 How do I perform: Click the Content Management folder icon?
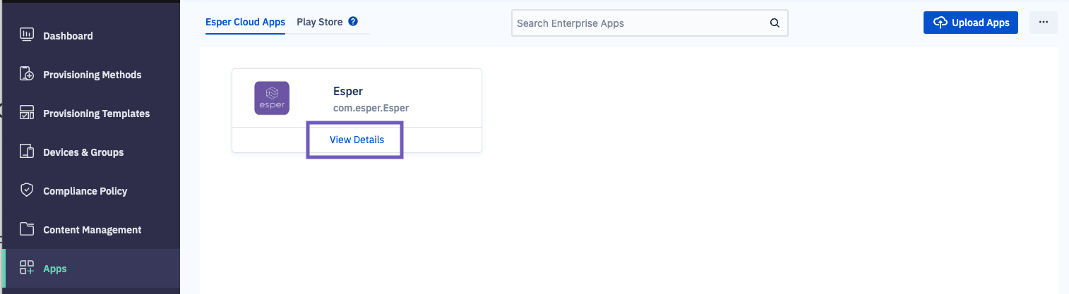[x=27, y=229]
